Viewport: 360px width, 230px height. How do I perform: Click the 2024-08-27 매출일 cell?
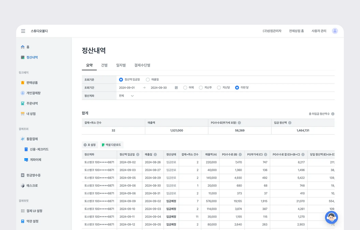point(153,170)
